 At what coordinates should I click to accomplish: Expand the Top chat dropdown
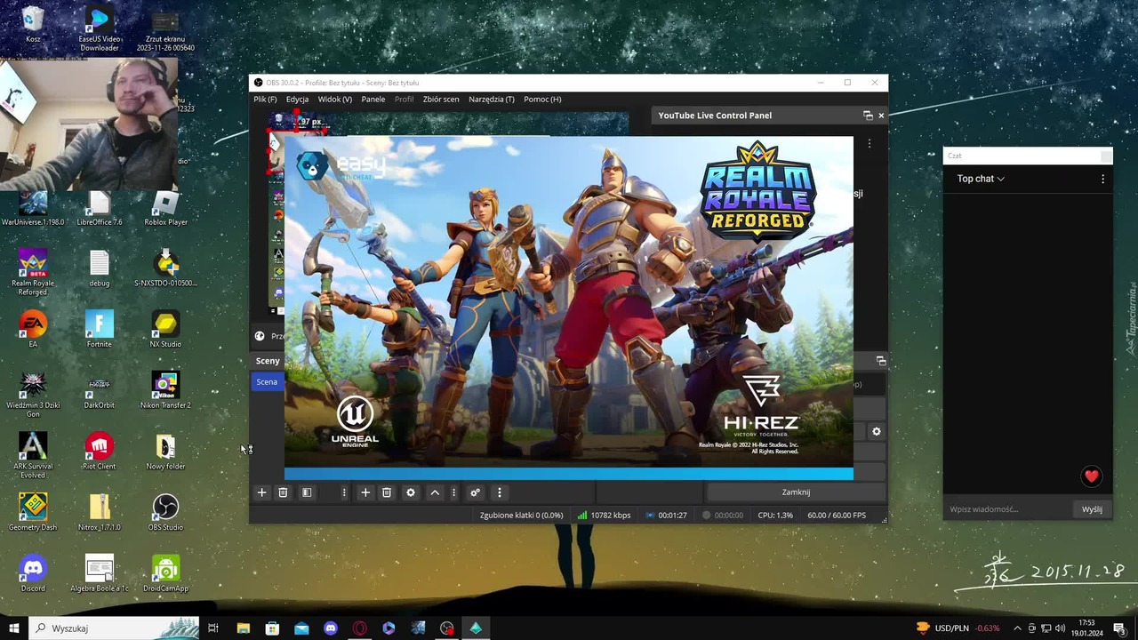[x=981, y=179]
